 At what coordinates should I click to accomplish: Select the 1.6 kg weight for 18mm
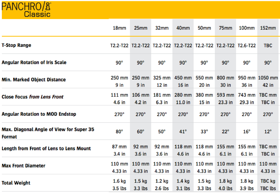[x=119, y=181]
